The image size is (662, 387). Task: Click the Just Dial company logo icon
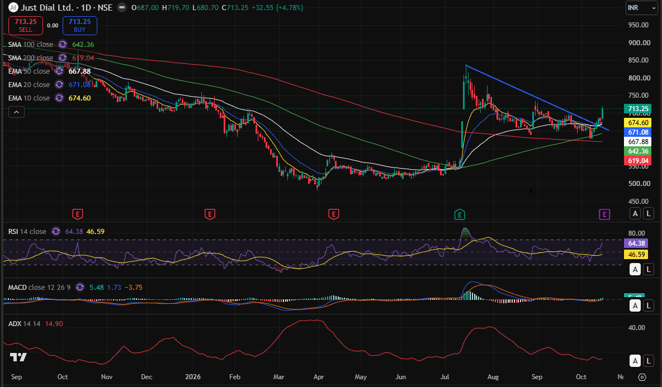pos(13,7)
